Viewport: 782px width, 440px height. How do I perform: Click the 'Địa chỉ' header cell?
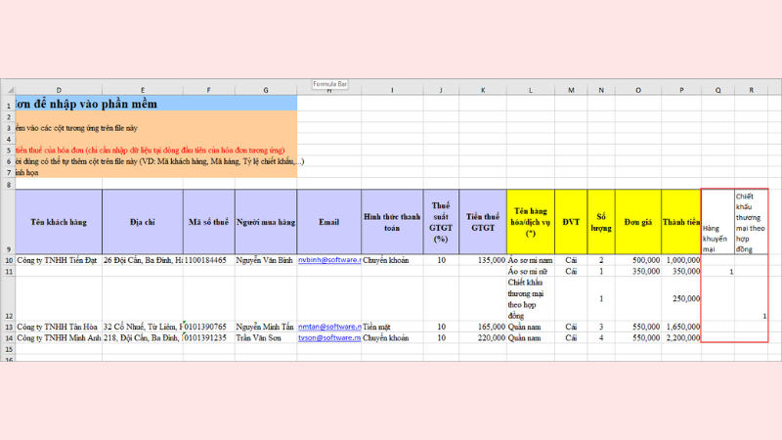(x=143, y=222)
